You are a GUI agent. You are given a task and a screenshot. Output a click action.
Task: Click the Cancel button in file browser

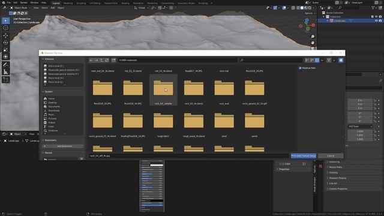pos(331,156)
